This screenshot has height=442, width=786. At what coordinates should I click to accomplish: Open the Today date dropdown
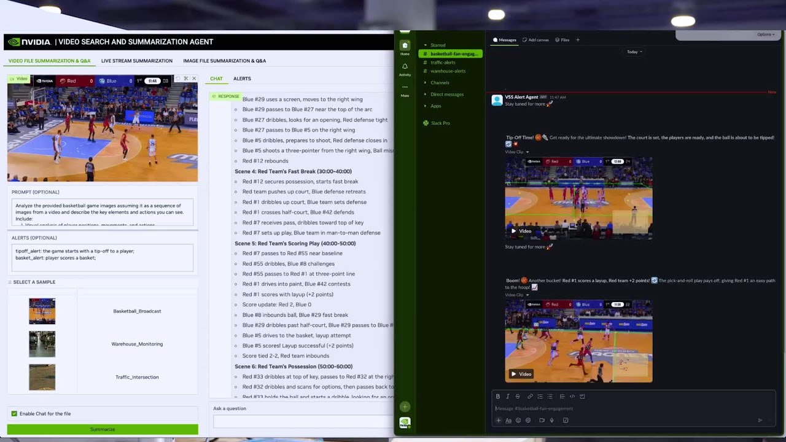click(x=634, y=52)
